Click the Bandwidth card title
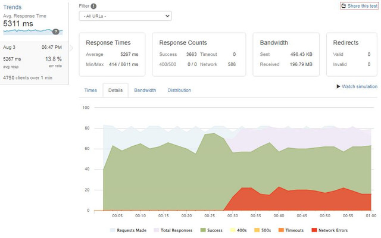The height and width of the screenshot is (238, 381). [x=274, y=43]
